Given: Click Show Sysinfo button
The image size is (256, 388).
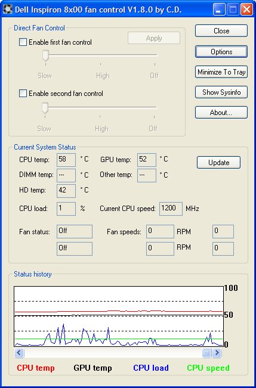Looking at the screenshot, I should tap(221, 92).
